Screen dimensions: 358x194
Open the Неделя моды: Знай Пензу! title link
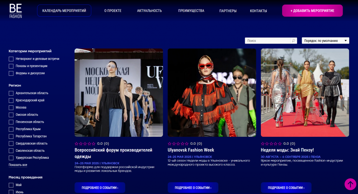(x=287, y=150)
